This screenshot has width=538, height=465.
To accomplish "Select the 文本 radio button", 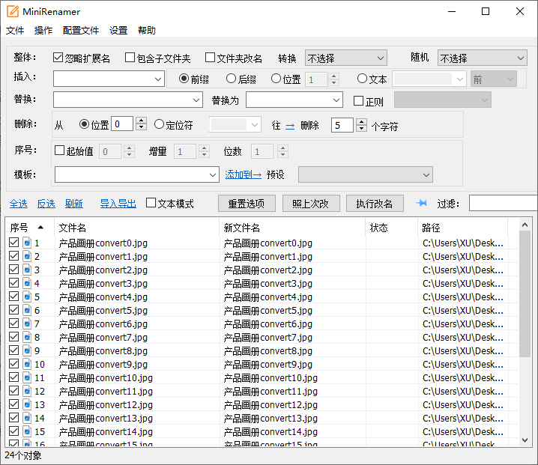I will 362,79.
